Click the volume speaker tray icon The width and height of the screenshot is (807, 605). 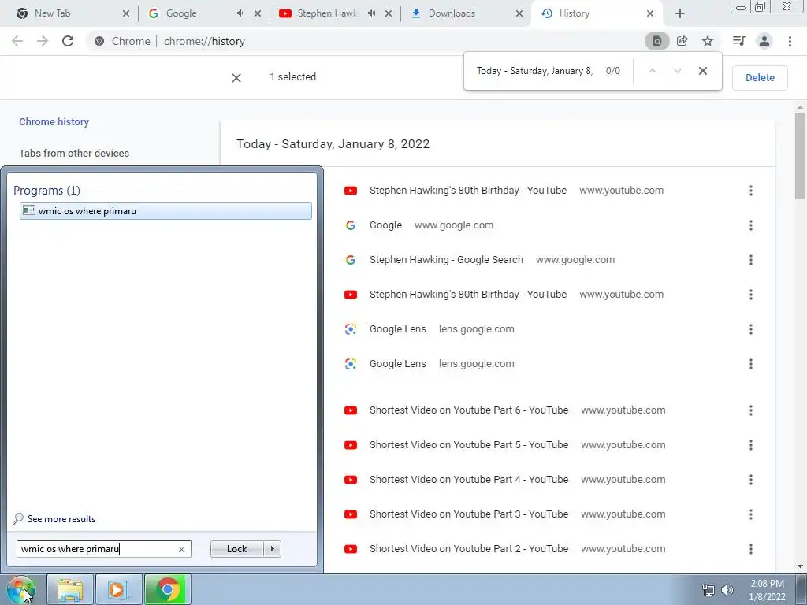click(x=727, y=590)
